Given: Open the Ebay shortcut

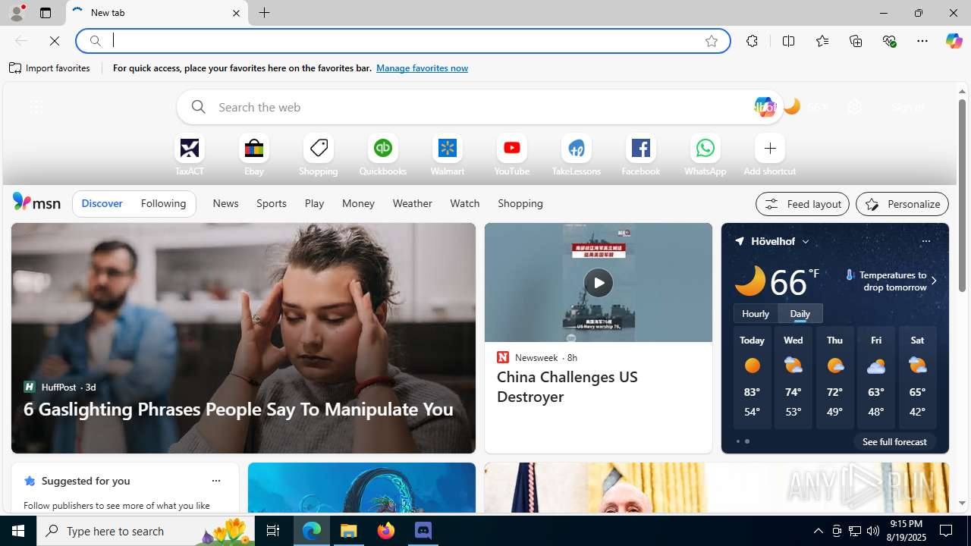Looking at the screenshot, I should [x=253, y=155].
